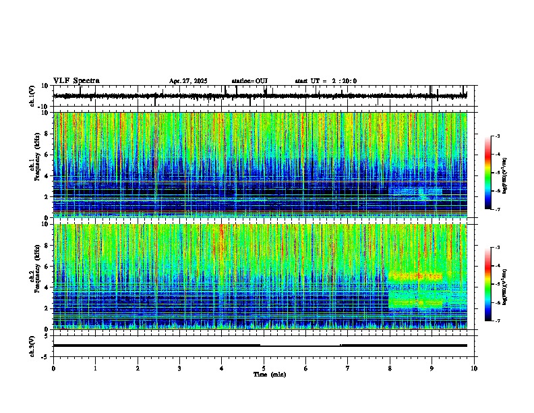Click the "10" tick on the time axis
This screenshot has height=413, width=534.
[474, 368]
